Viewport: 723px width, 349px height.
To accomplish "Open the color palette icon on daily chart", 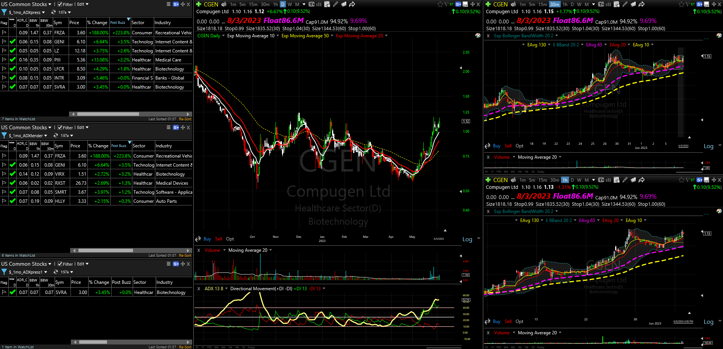I will pyautogui.click(x=478, y=35).
